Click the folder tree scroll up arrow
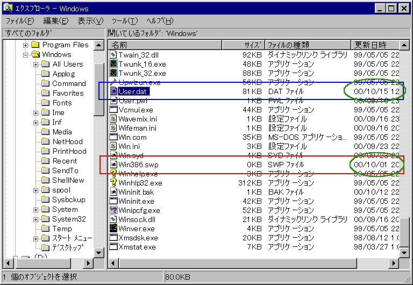413x285 pixels. coord(99,45)
